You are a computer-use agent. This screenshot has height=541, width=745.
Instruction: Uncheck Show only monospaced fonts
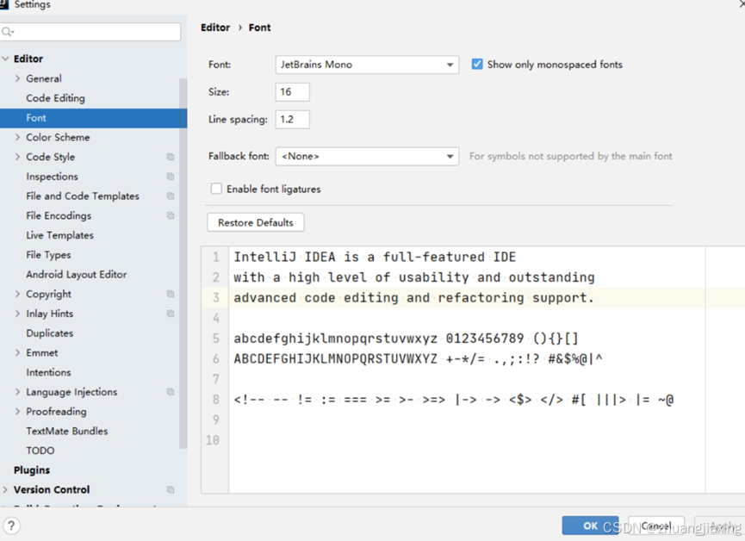(477, 64)
